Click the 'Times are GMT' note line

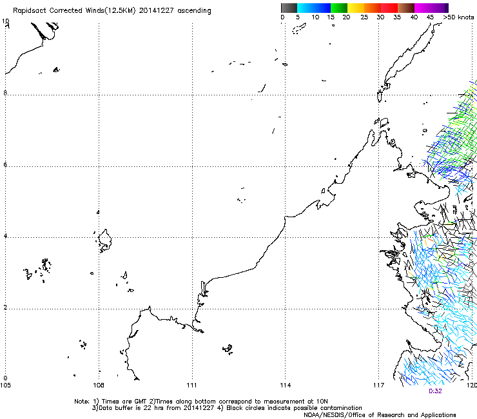[201, 402]
